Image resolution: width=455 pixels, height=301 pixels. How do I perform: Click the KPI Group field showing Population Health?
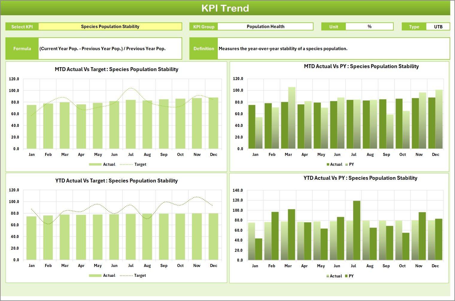[265, 26]
